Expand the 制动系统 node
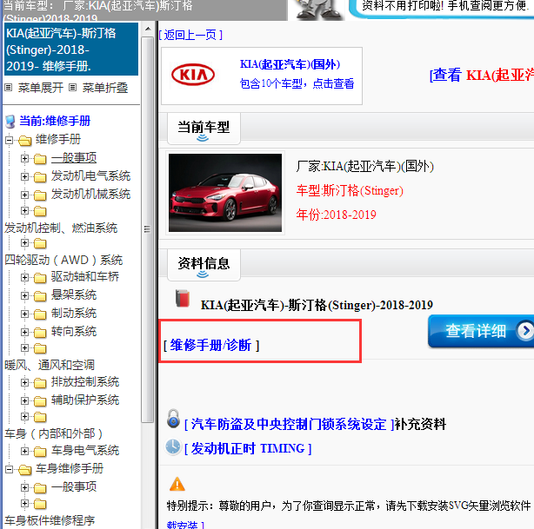 tap(24, 314)
